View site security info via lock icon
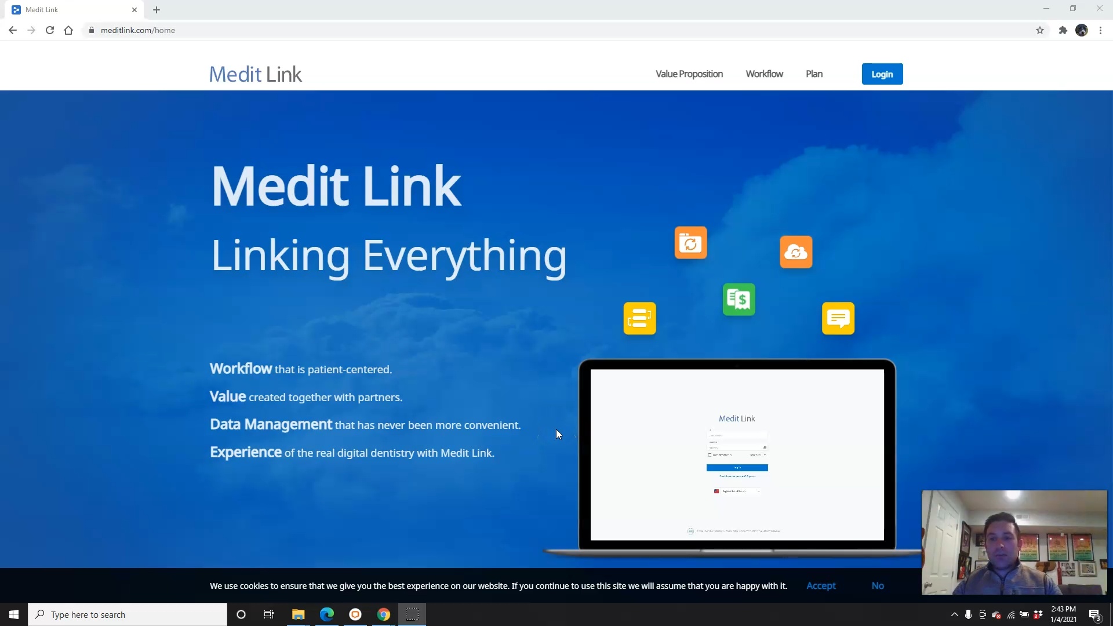Viewport: 1113px width, 626px height. (x=91, y=30)
